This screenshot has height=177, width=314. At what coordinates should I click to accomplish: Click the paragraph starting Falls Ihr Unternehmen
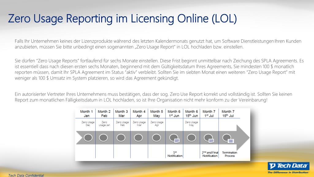(x=158, y=44)
